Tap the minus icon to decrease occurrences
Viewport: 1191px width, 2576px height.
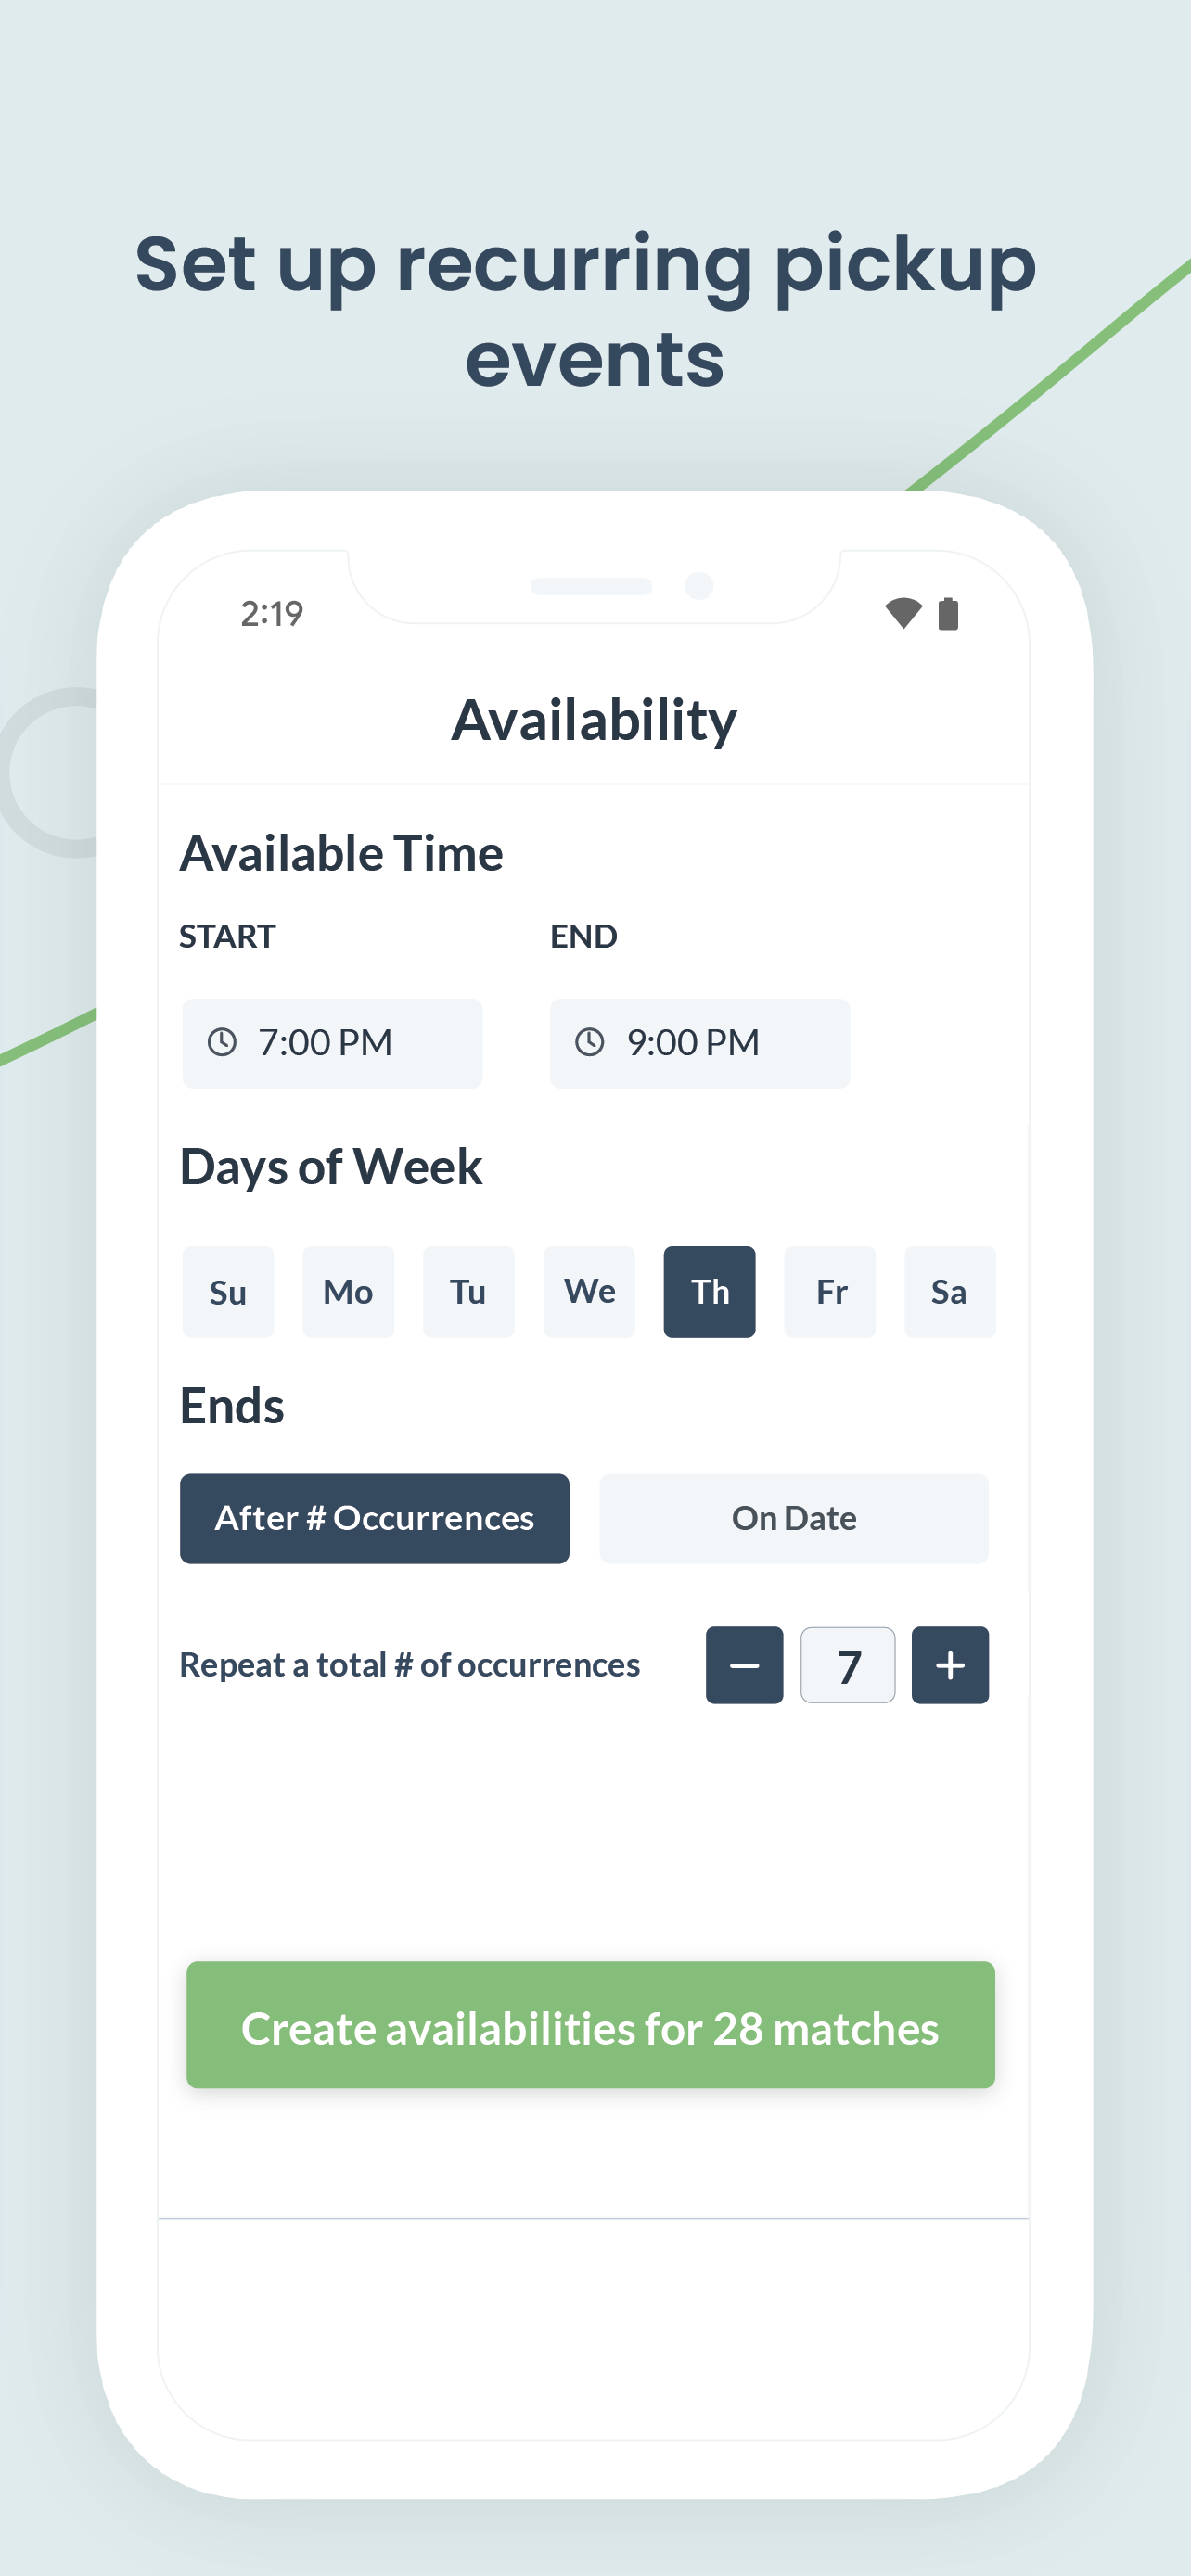(744, 1665)
